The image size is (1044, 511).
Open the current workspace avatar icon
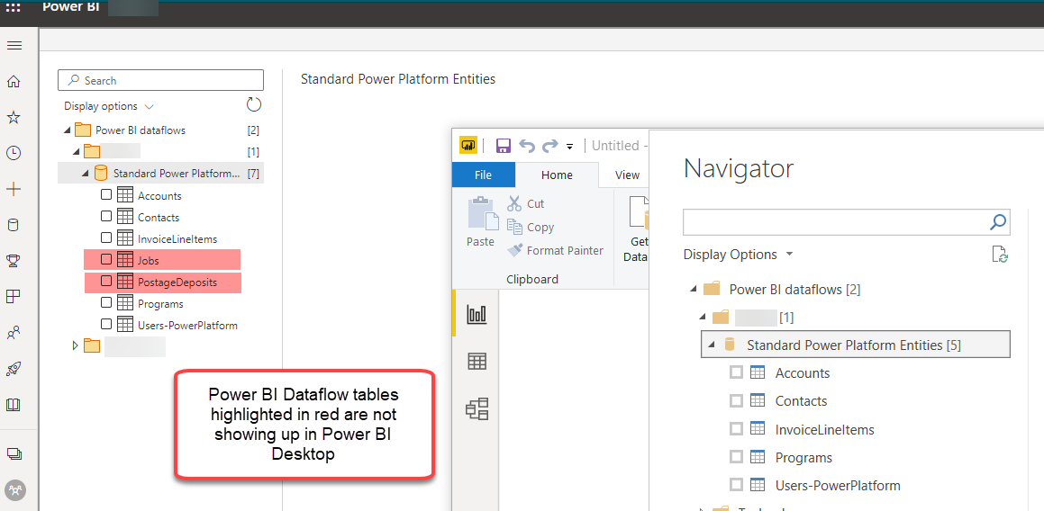click(x=14, y=489)
